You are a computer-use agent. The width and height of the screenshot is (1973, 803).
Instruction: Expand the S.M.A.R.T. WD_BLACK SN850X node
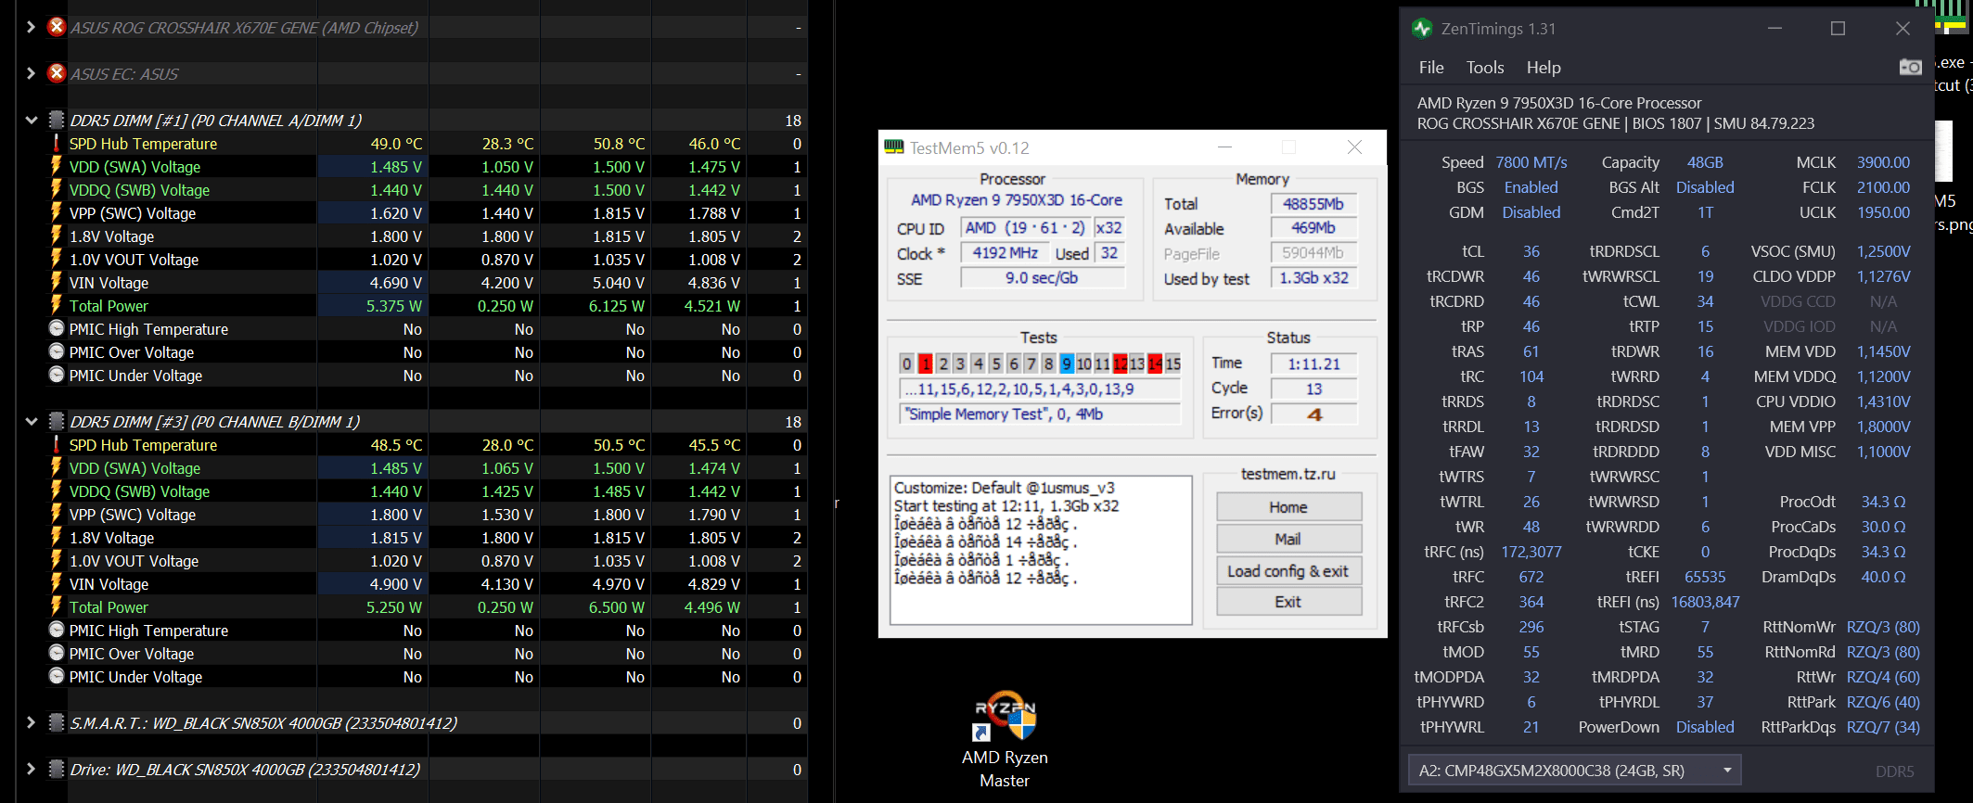(x=31, y=722)
